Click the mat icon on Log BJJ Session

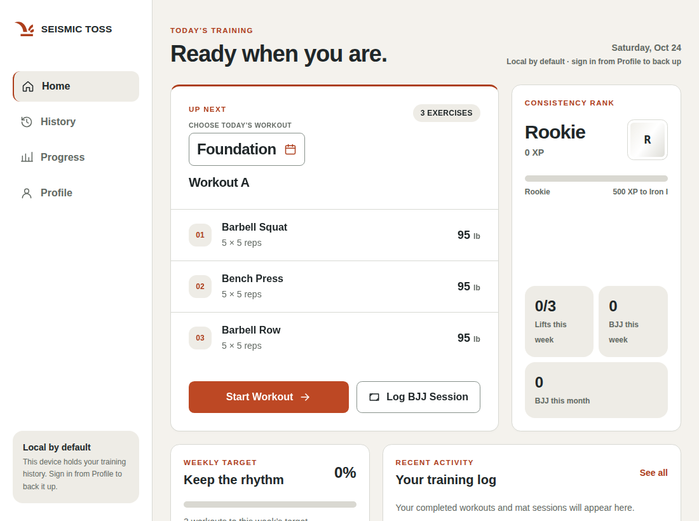(374, 397)
